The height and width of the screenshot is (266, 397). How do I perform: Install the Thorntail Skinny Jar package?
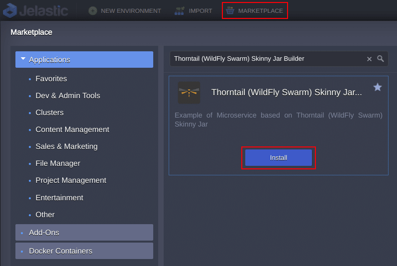click(279, 158)
